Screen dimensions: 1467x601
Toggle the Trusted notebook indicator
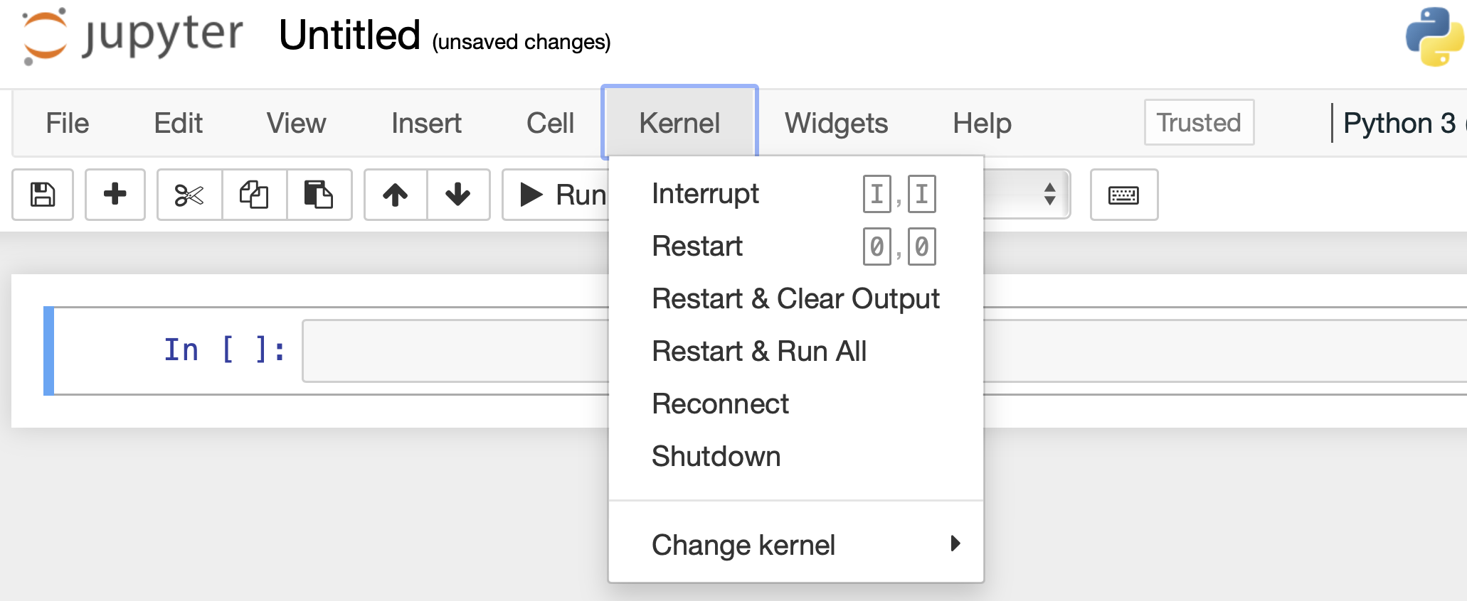[1199, 123]
